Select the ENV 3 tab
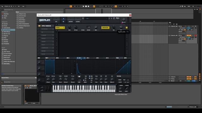The width and height of the screenshot is (202, 113). (68, 58)
